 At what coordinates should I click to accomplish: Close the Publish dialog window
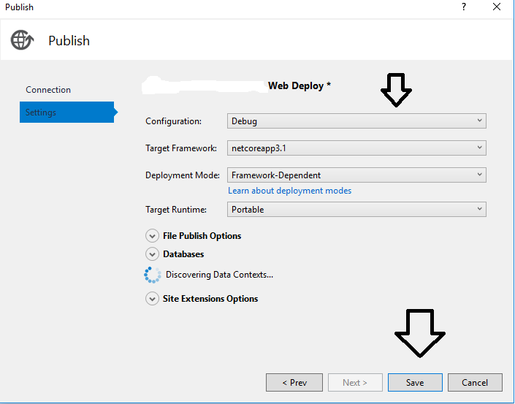coord(497,7)
